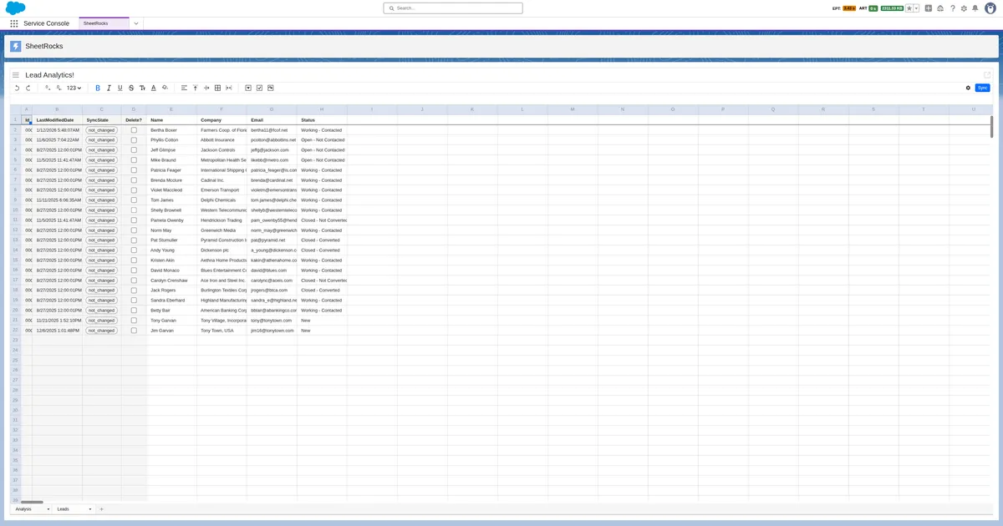The image size is (1003, 526).
Task: Open Analysis sheet tab dropdown arrow
Action: pos(48,508)
